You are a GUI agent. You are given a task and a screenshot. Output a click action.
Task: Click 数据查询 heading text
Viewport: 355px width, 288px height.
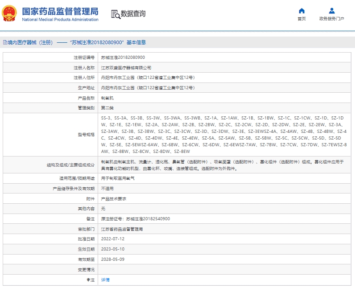pyautogui.click(x=133, y=13)
